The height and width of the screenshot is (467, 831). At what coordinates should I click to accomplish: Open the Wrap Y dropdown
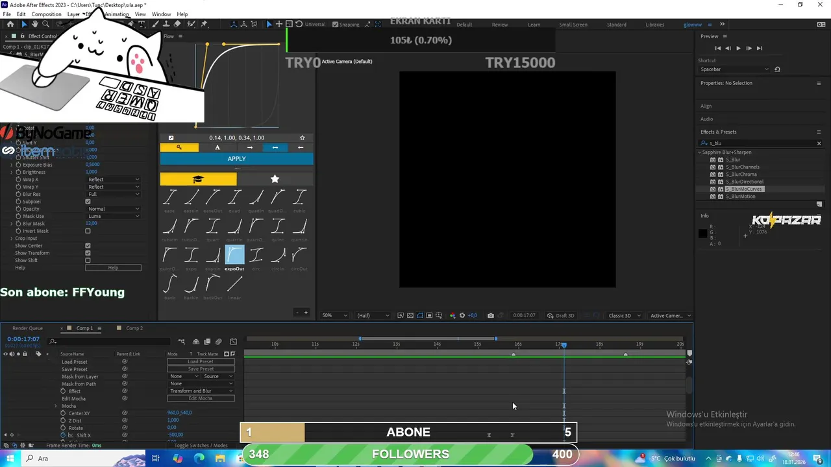click(x=113, y=187)
